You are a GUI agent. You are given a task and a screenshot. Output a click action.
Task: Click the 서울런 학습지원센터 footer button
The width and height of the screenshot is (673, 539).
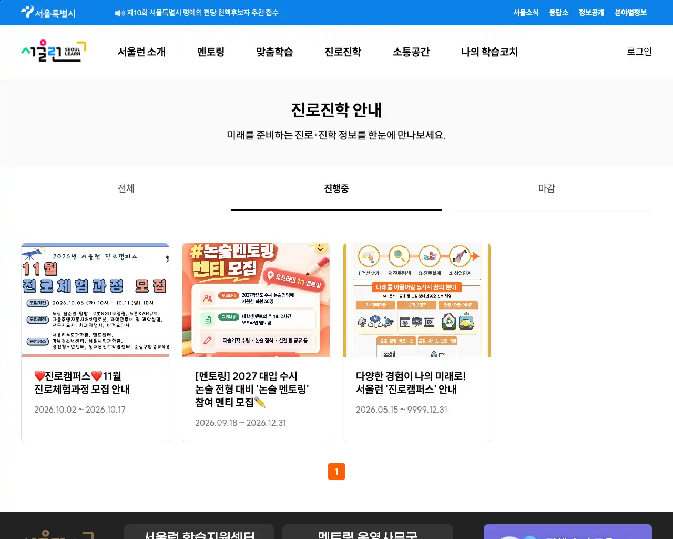[199, 532]
